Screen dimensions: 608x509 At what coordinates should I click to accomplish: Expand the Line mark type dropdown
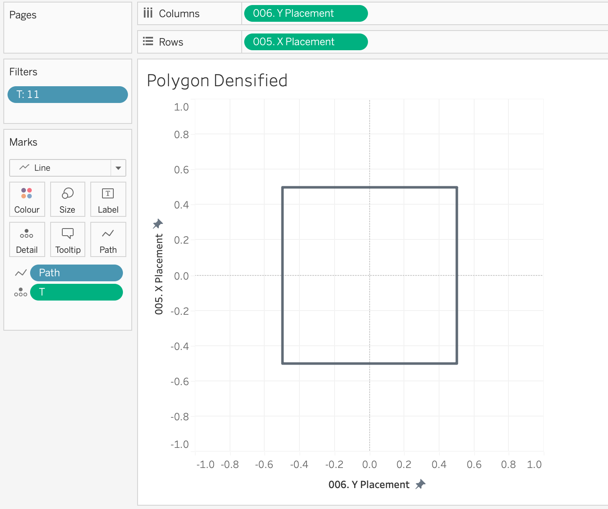coord(118,168)
